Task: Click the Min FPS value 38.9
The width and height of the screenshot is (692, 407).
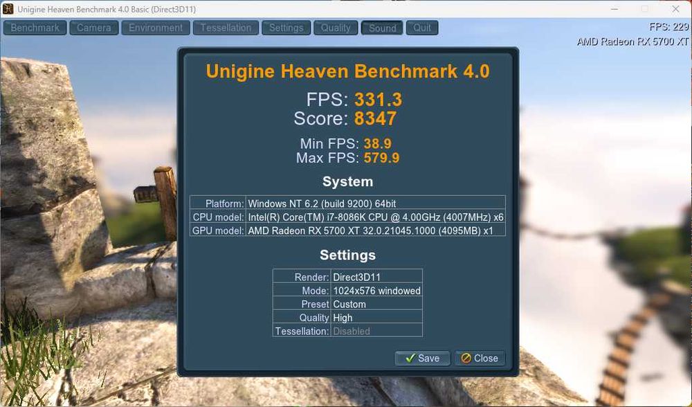Action: point(377,143)
